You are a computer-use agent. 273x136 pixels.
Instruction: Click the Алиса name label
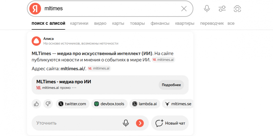pyautogui.click(x=49, y=39)
